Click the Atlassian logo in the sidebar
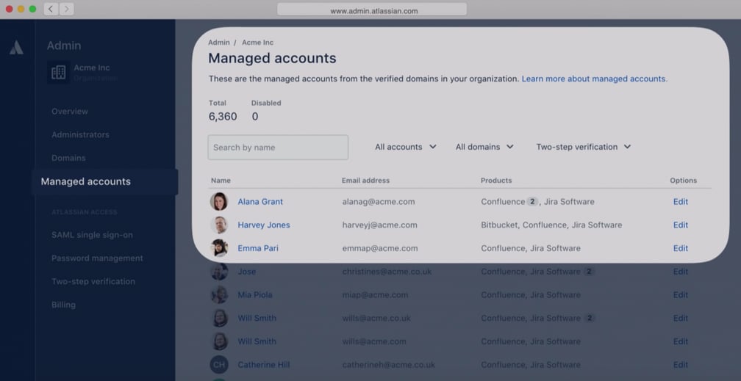 pyautogui.click(x=16, y=47)
